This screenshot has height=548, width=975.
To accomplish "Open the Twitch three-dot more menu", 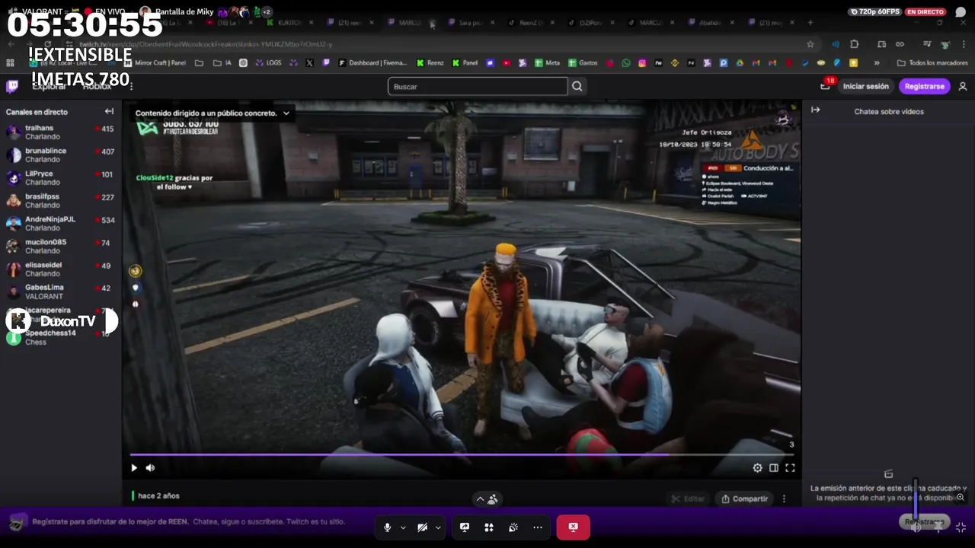I will 131,86.
